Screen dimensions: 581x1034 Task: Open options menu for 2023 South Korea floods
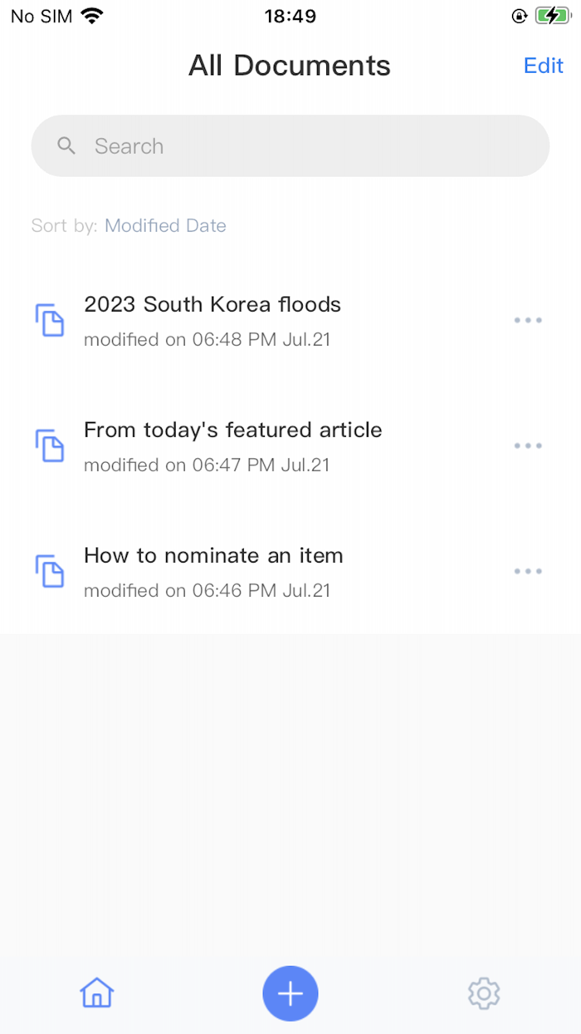coord(528,320)
